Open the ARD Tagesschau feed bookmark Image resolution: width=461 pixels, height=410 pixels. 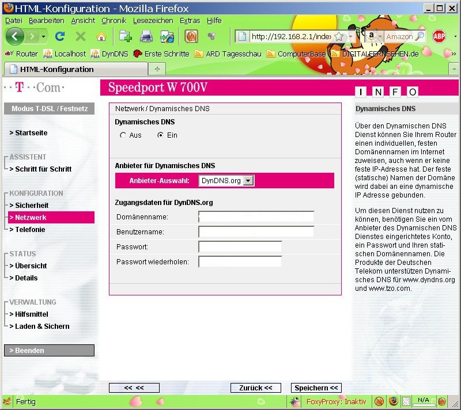coord(228,54)
